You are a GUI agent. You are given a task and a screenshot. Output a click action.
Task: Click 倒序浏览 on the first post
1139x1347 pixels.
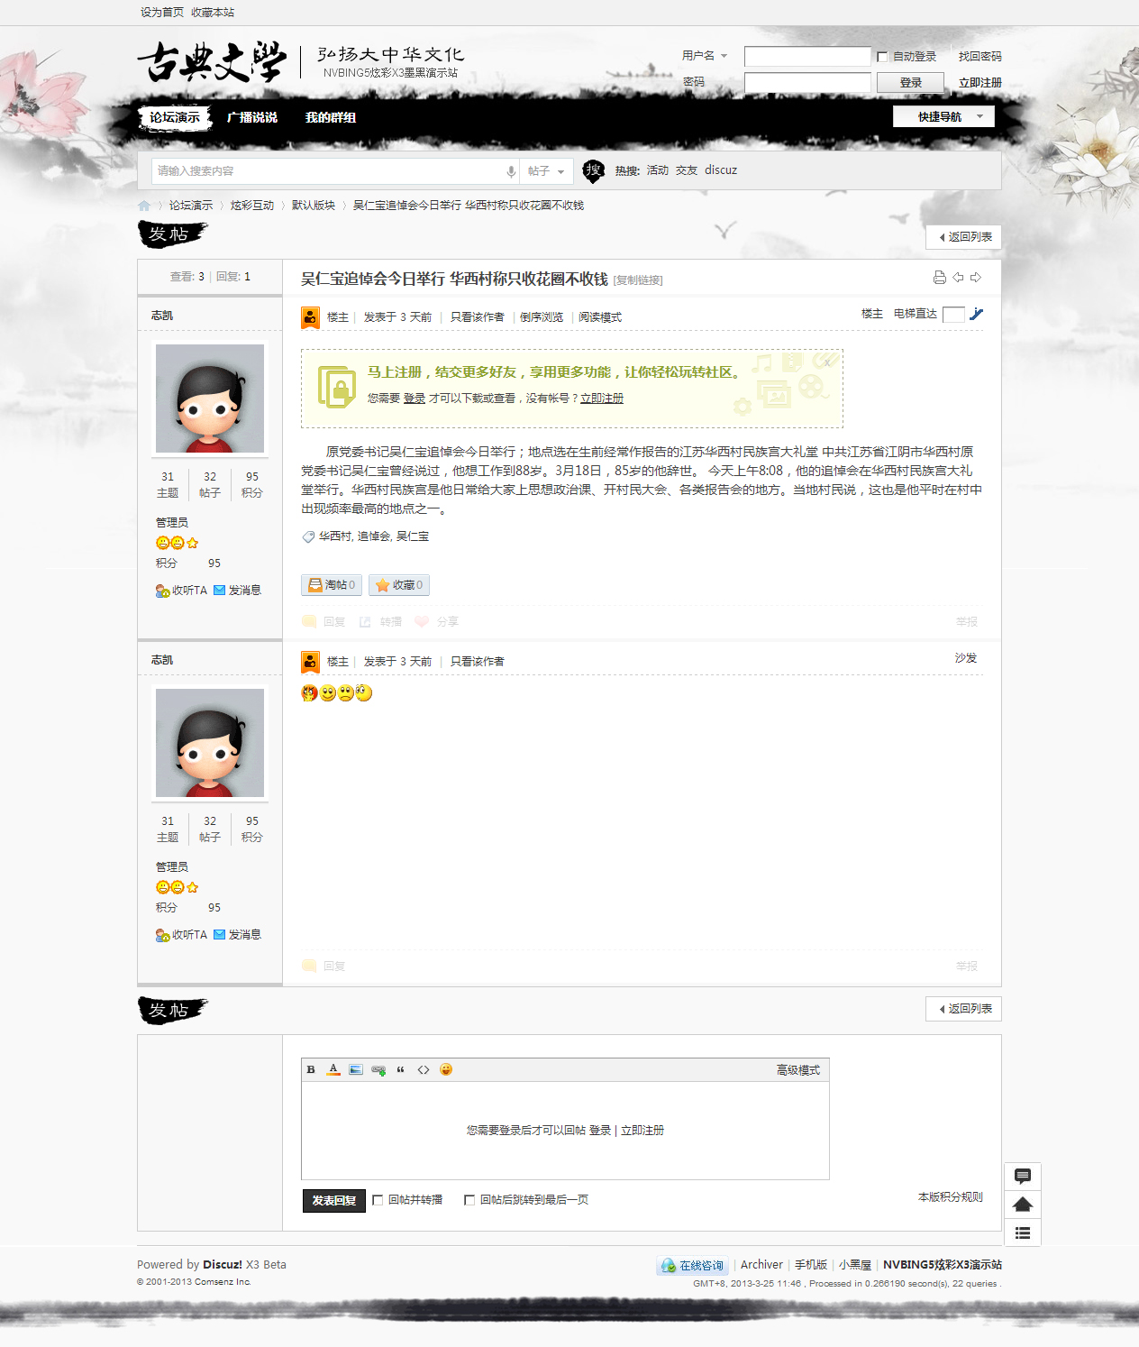(x=542, y=317)
